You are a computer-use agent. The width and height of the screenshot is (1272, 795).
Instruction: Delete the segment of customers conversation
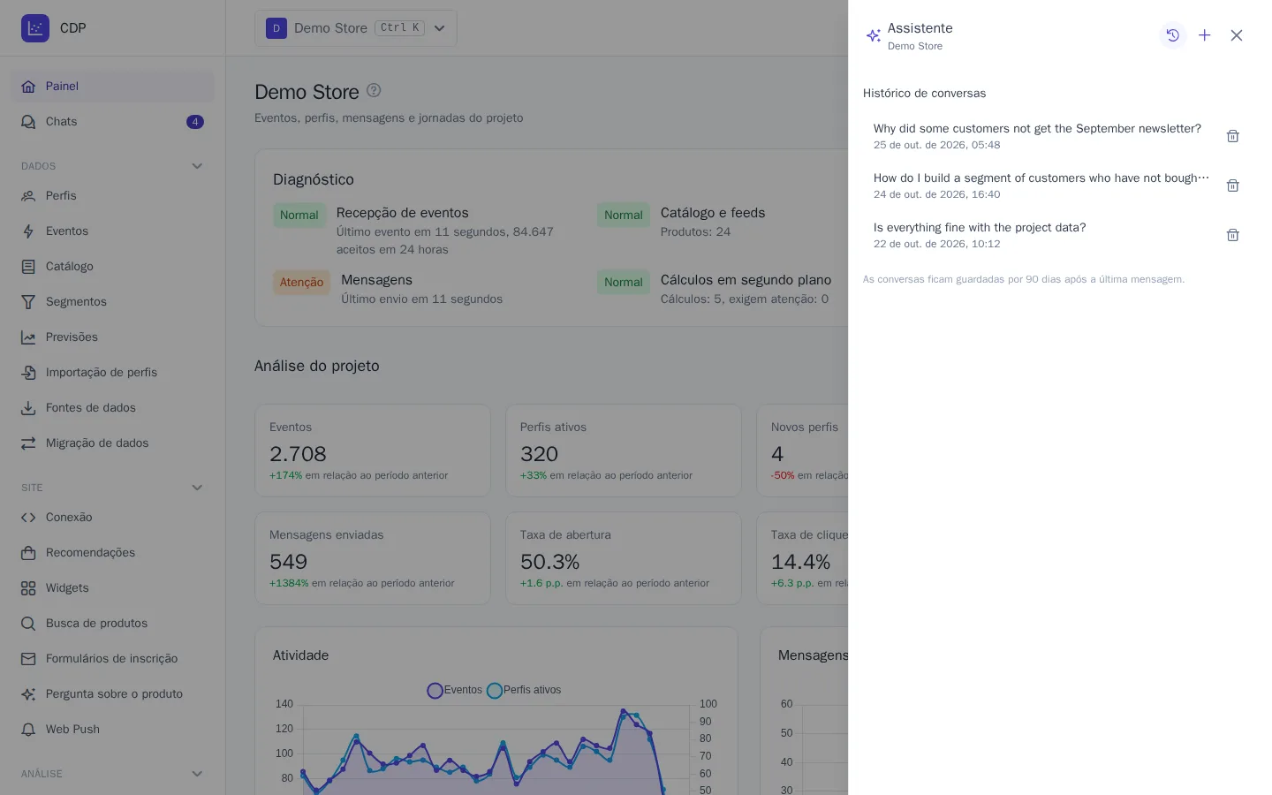[1232, 185]
